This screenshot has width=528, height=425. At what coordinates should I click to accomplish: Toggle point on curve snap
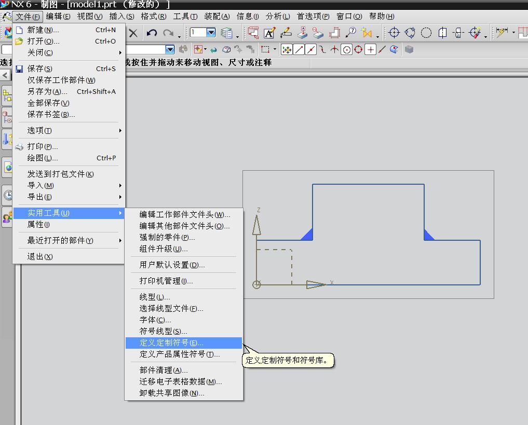(382, 50)
